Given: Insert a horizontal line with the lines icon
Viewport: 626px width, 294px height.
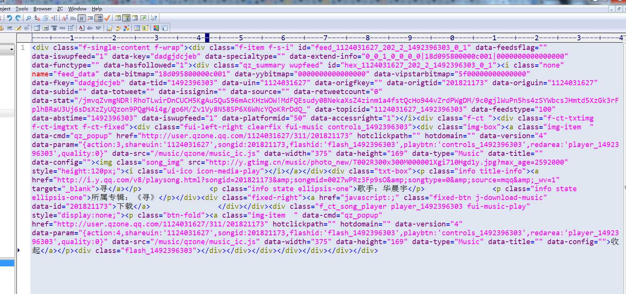Looking at the screenshot, I should click(x=10, y=28).
